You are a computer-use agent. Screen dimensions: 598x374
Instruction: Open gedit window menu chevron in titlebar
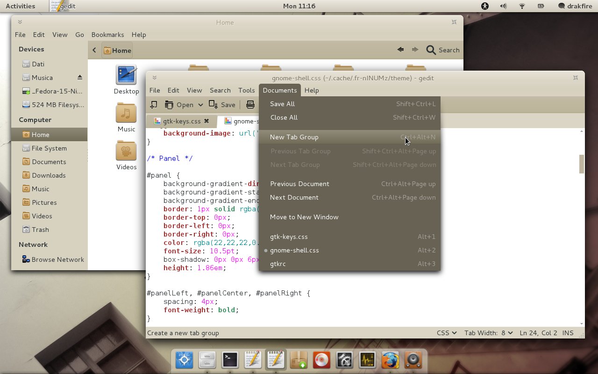click(155, 78)
